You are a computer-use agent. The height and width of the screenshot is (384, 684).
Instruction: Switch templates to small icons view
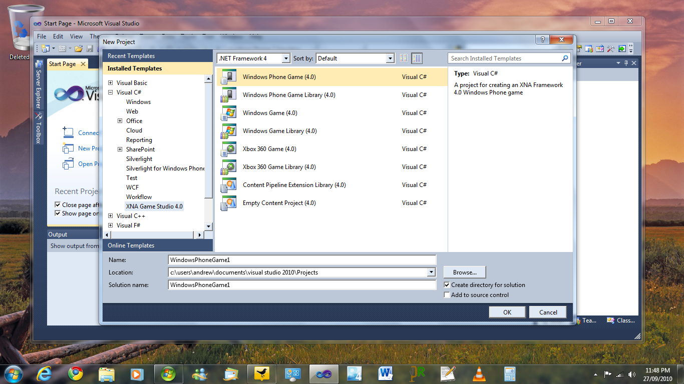(404, 58)
